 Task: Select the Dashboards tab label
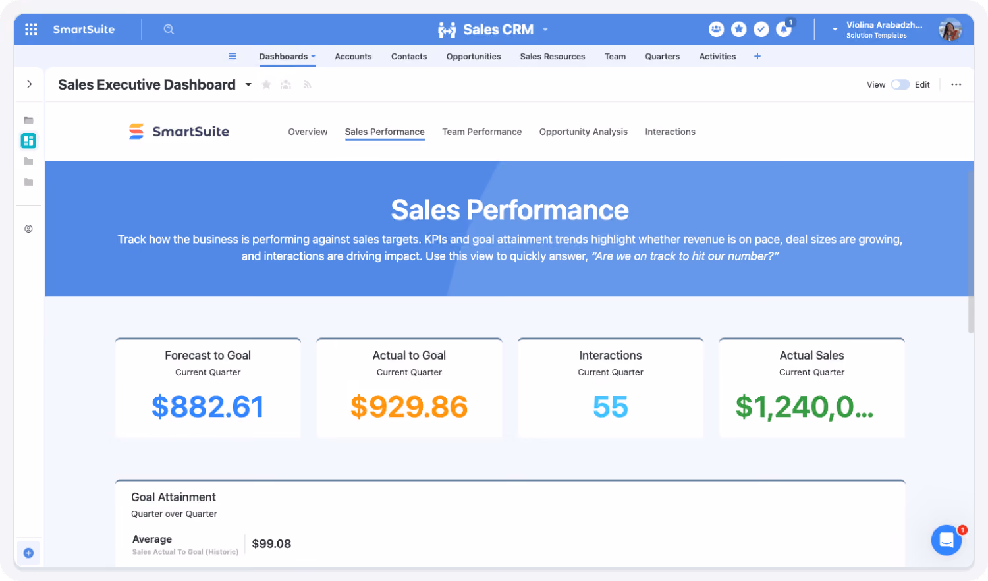point(283,57)
